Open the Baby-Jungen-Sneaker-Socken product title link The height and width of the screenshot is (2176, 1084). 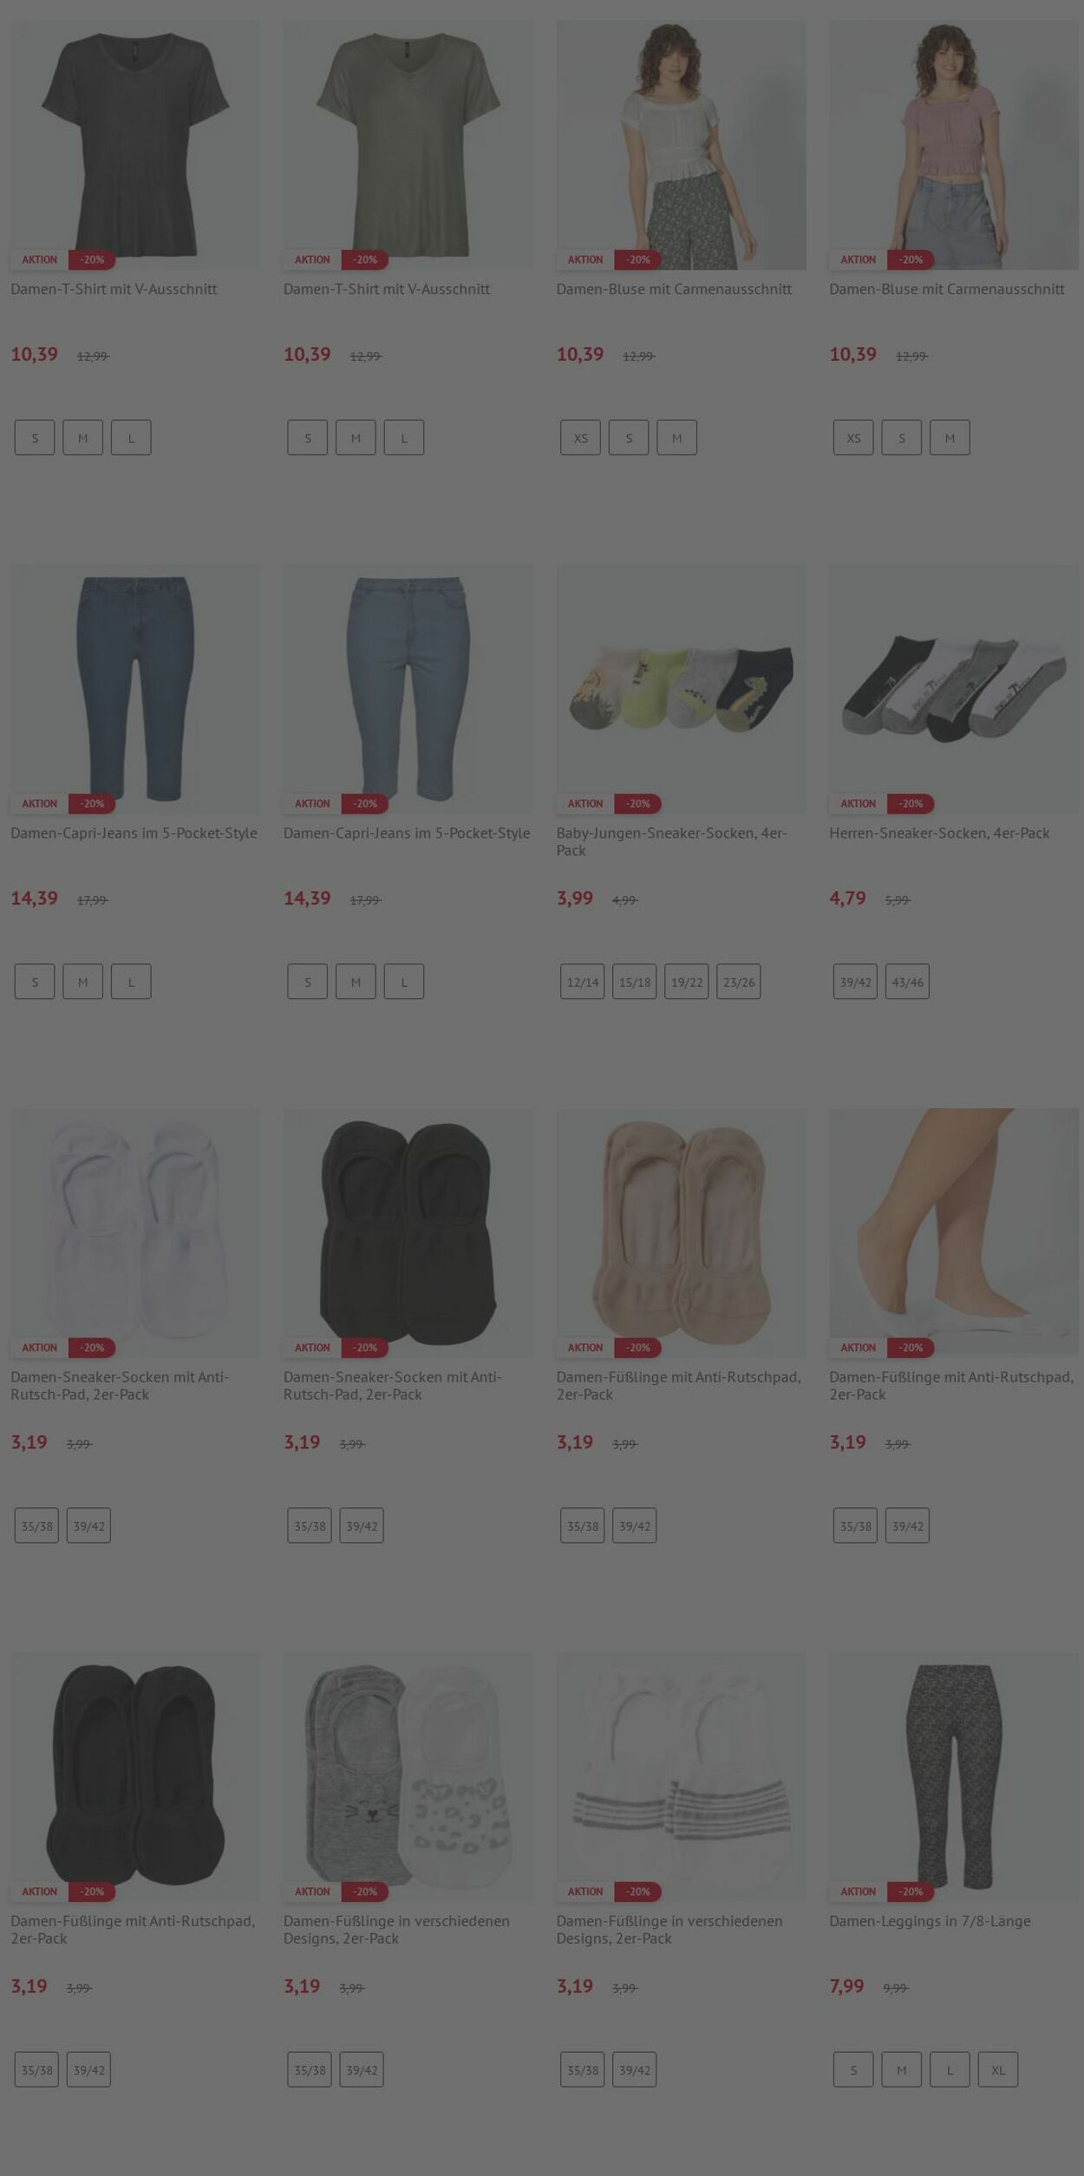[x=672, y=842]
